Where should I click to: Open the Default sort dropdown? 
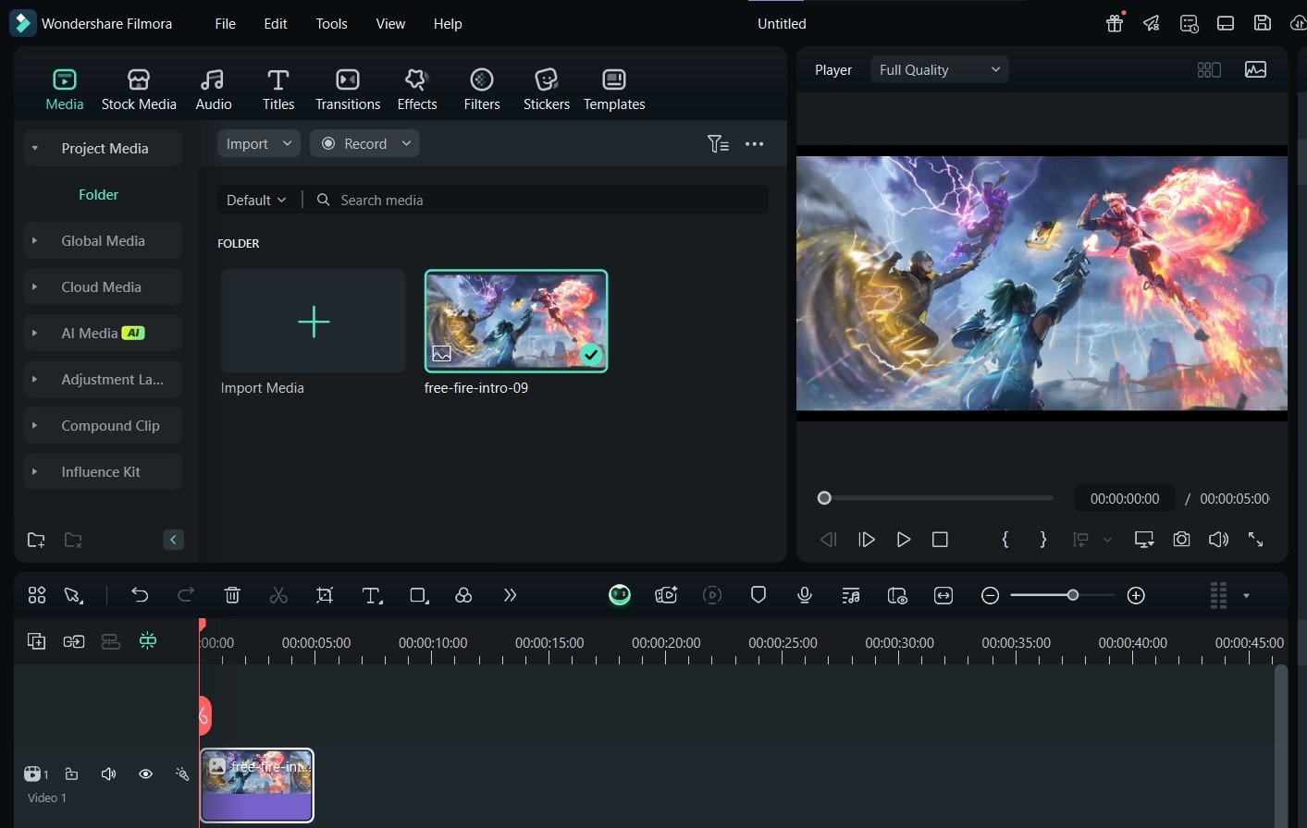click(x=256, y=200)
